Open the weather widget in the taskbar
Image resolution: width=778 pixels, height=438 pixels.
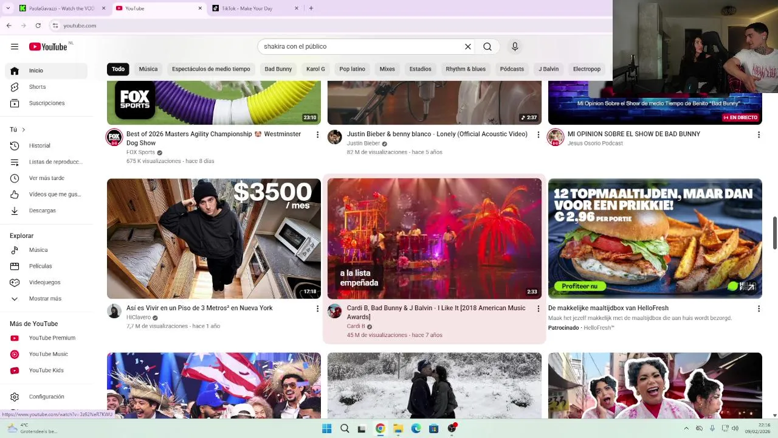click(x=32, y=428)
